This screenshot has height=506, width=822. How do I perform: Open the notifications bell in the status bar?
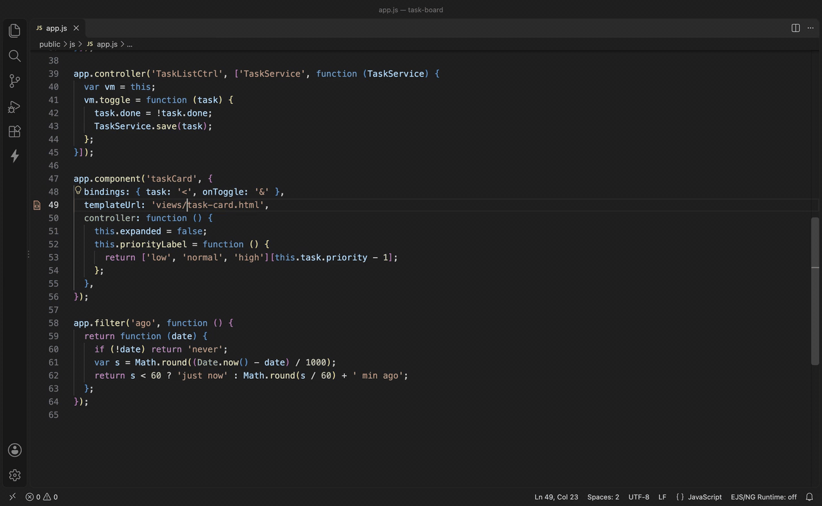click(810, 497)
